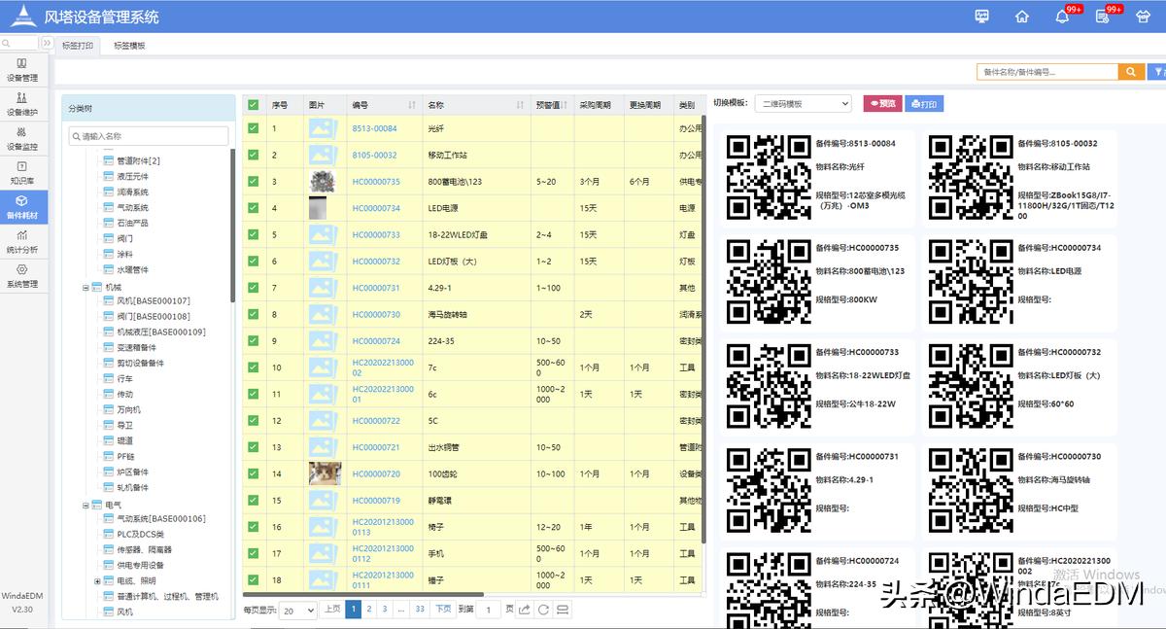Click the orange search magnifier button
This screenshot has height=629, width=1166.
click(1131, 72)
